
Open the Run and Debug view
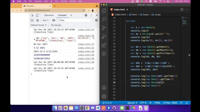tap(104, 36)
